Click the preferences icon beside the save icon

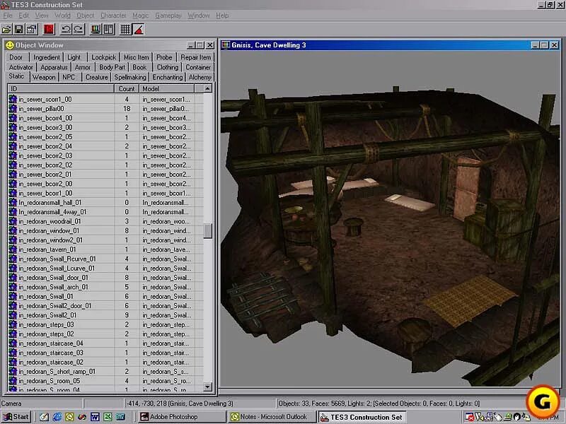pos(31,29)
